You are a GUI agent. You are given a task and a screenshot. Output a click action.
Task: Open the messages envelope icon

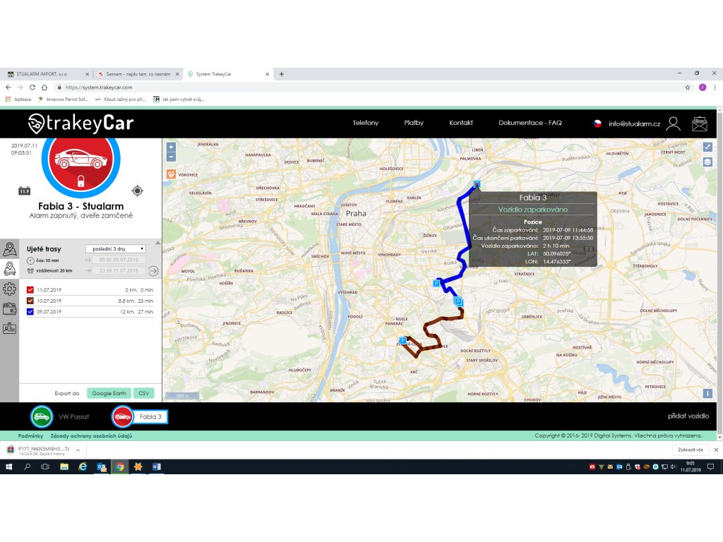tap(699, 124)
